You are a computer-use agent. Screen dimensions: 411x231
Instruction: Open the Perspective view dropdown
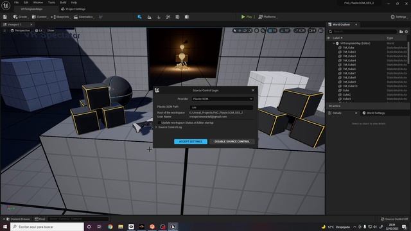pyautogui.click(x=20, y=31)
